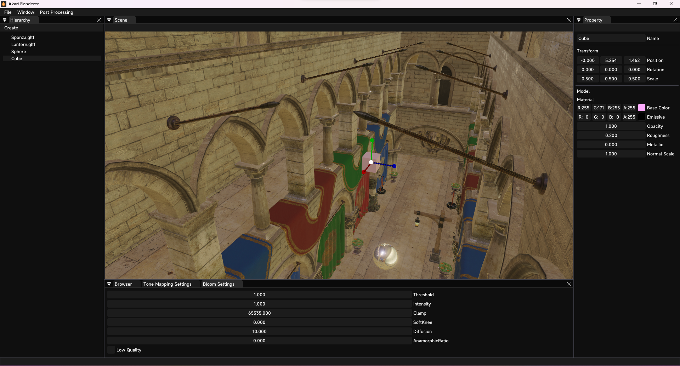Toggle the Low Quality checkbox
Image resolution: width=680 pixels, height=366 pixels.
click(111, 350)
